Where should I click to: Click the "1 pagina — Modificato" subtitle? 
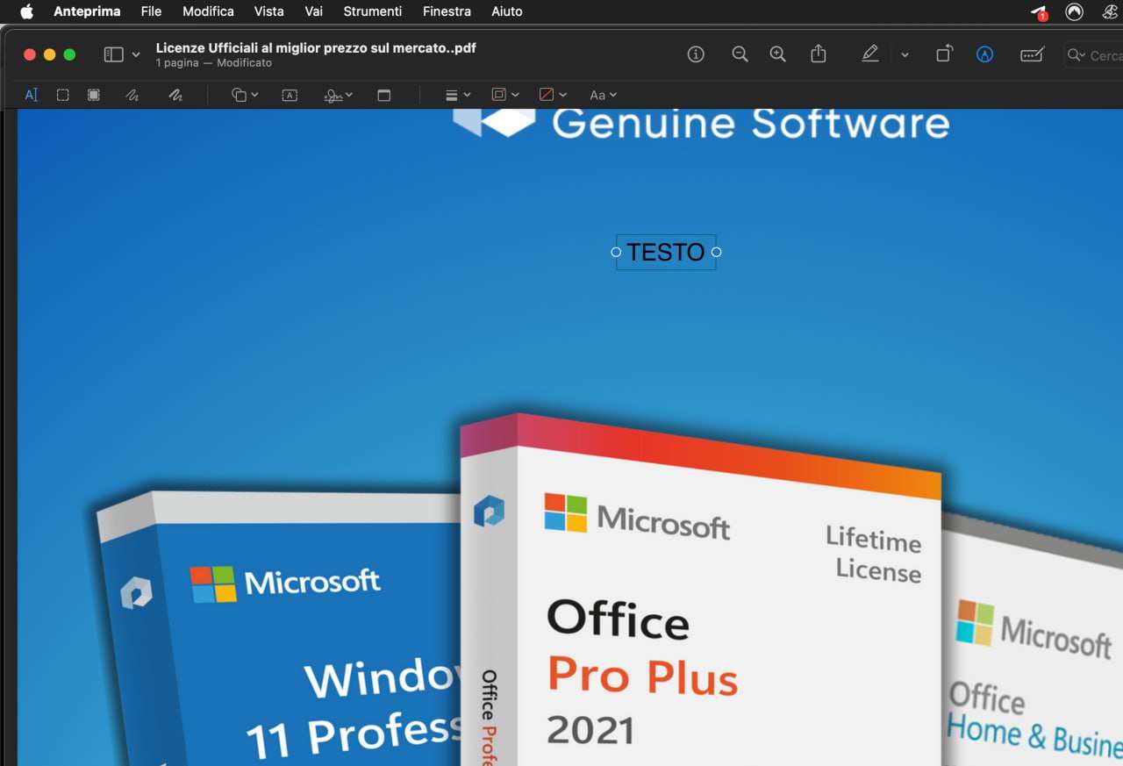point(214,63)
